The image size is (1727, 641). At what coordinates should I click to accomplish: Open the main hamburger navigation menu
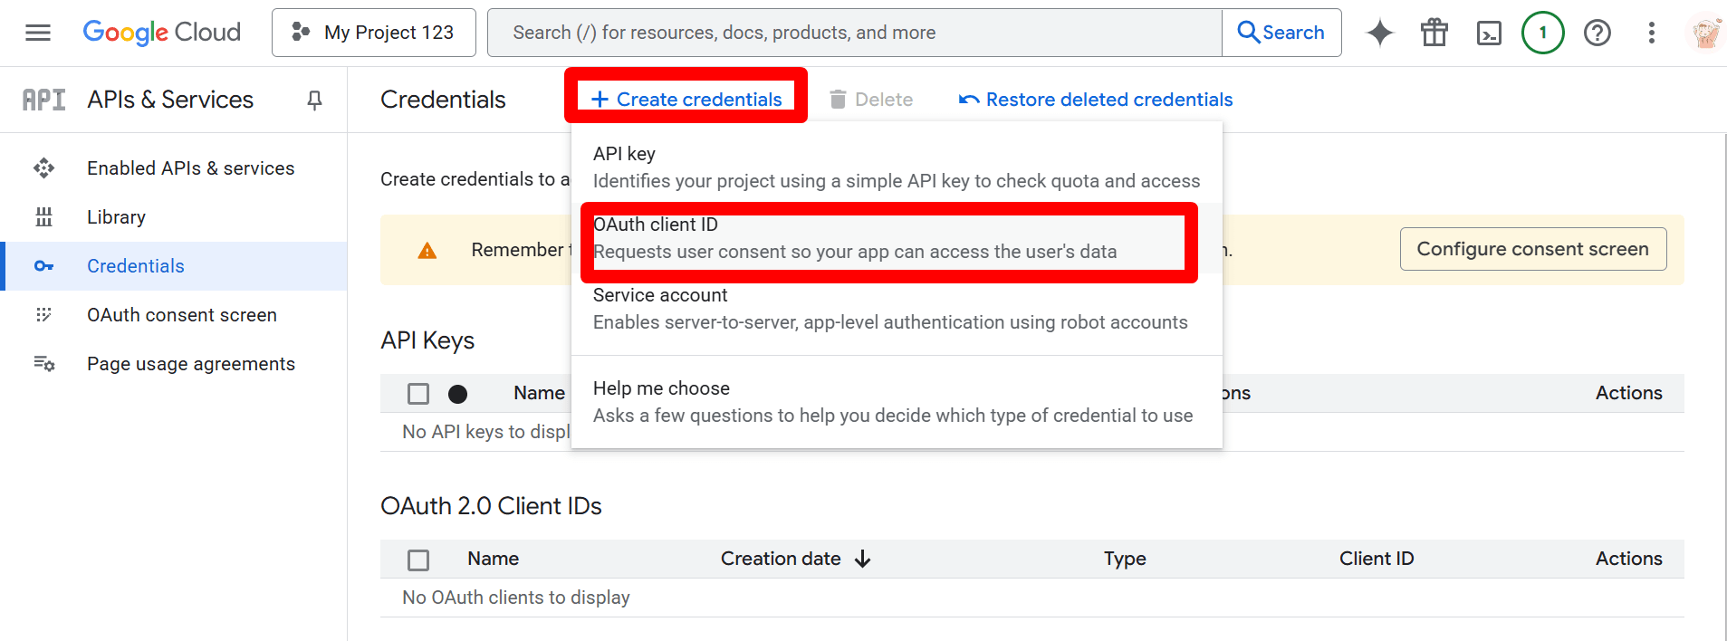coord(38,33)
